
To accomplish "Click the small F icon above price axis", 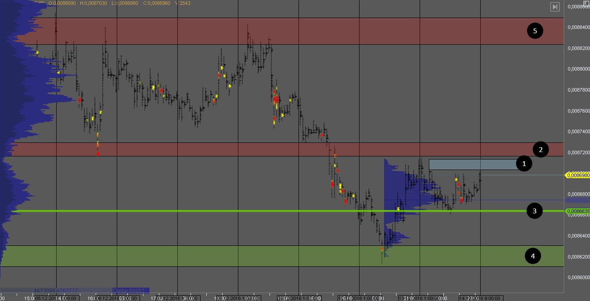I will [587, 3].
